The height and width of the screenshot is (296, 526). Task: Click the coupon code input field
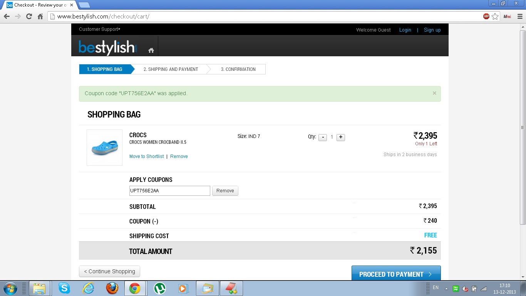(169, 191)
